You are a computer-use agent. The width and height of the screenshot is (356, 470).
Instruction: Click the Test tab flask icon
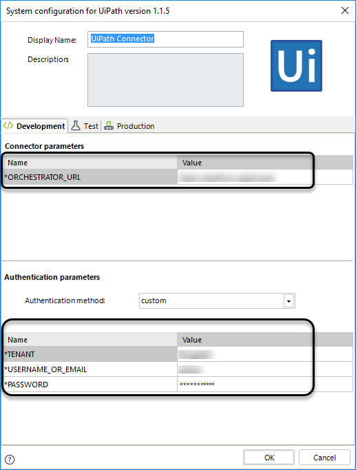(x=76, y=125)
